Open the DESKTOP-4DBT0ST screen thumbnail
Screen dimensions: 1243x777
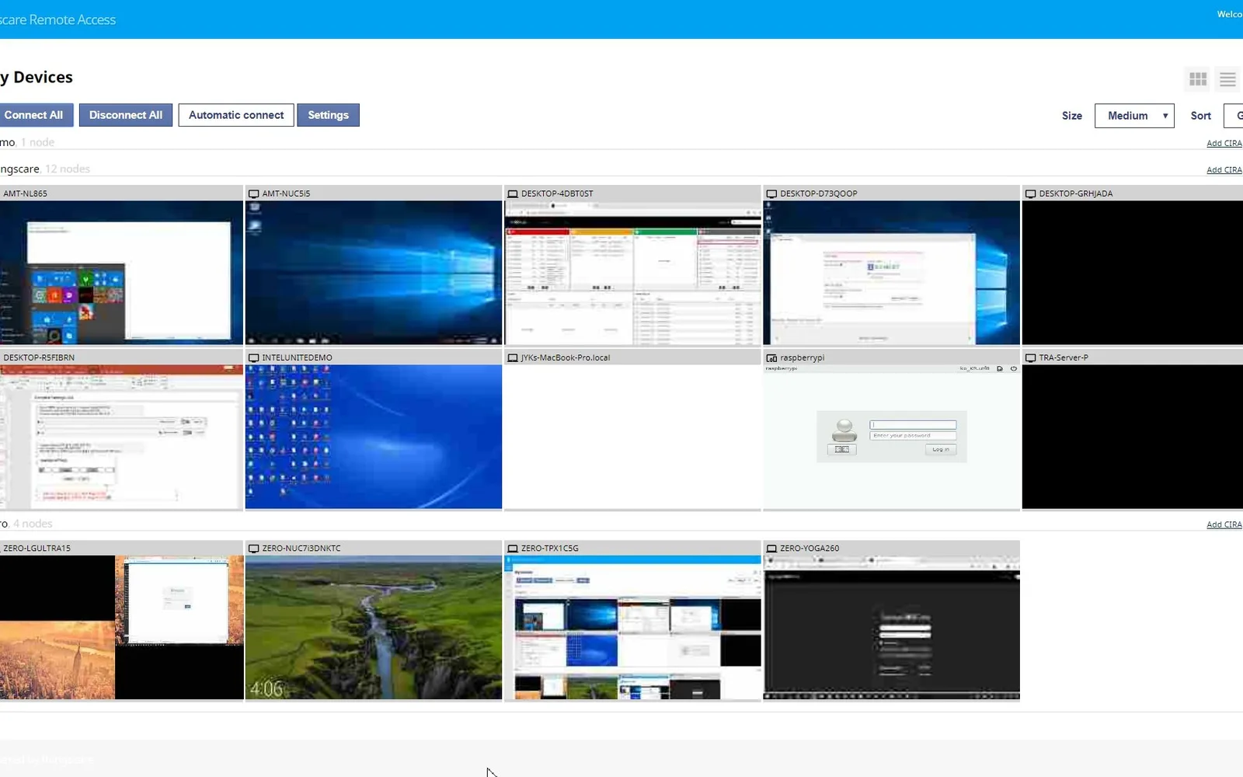pos(632,273)
